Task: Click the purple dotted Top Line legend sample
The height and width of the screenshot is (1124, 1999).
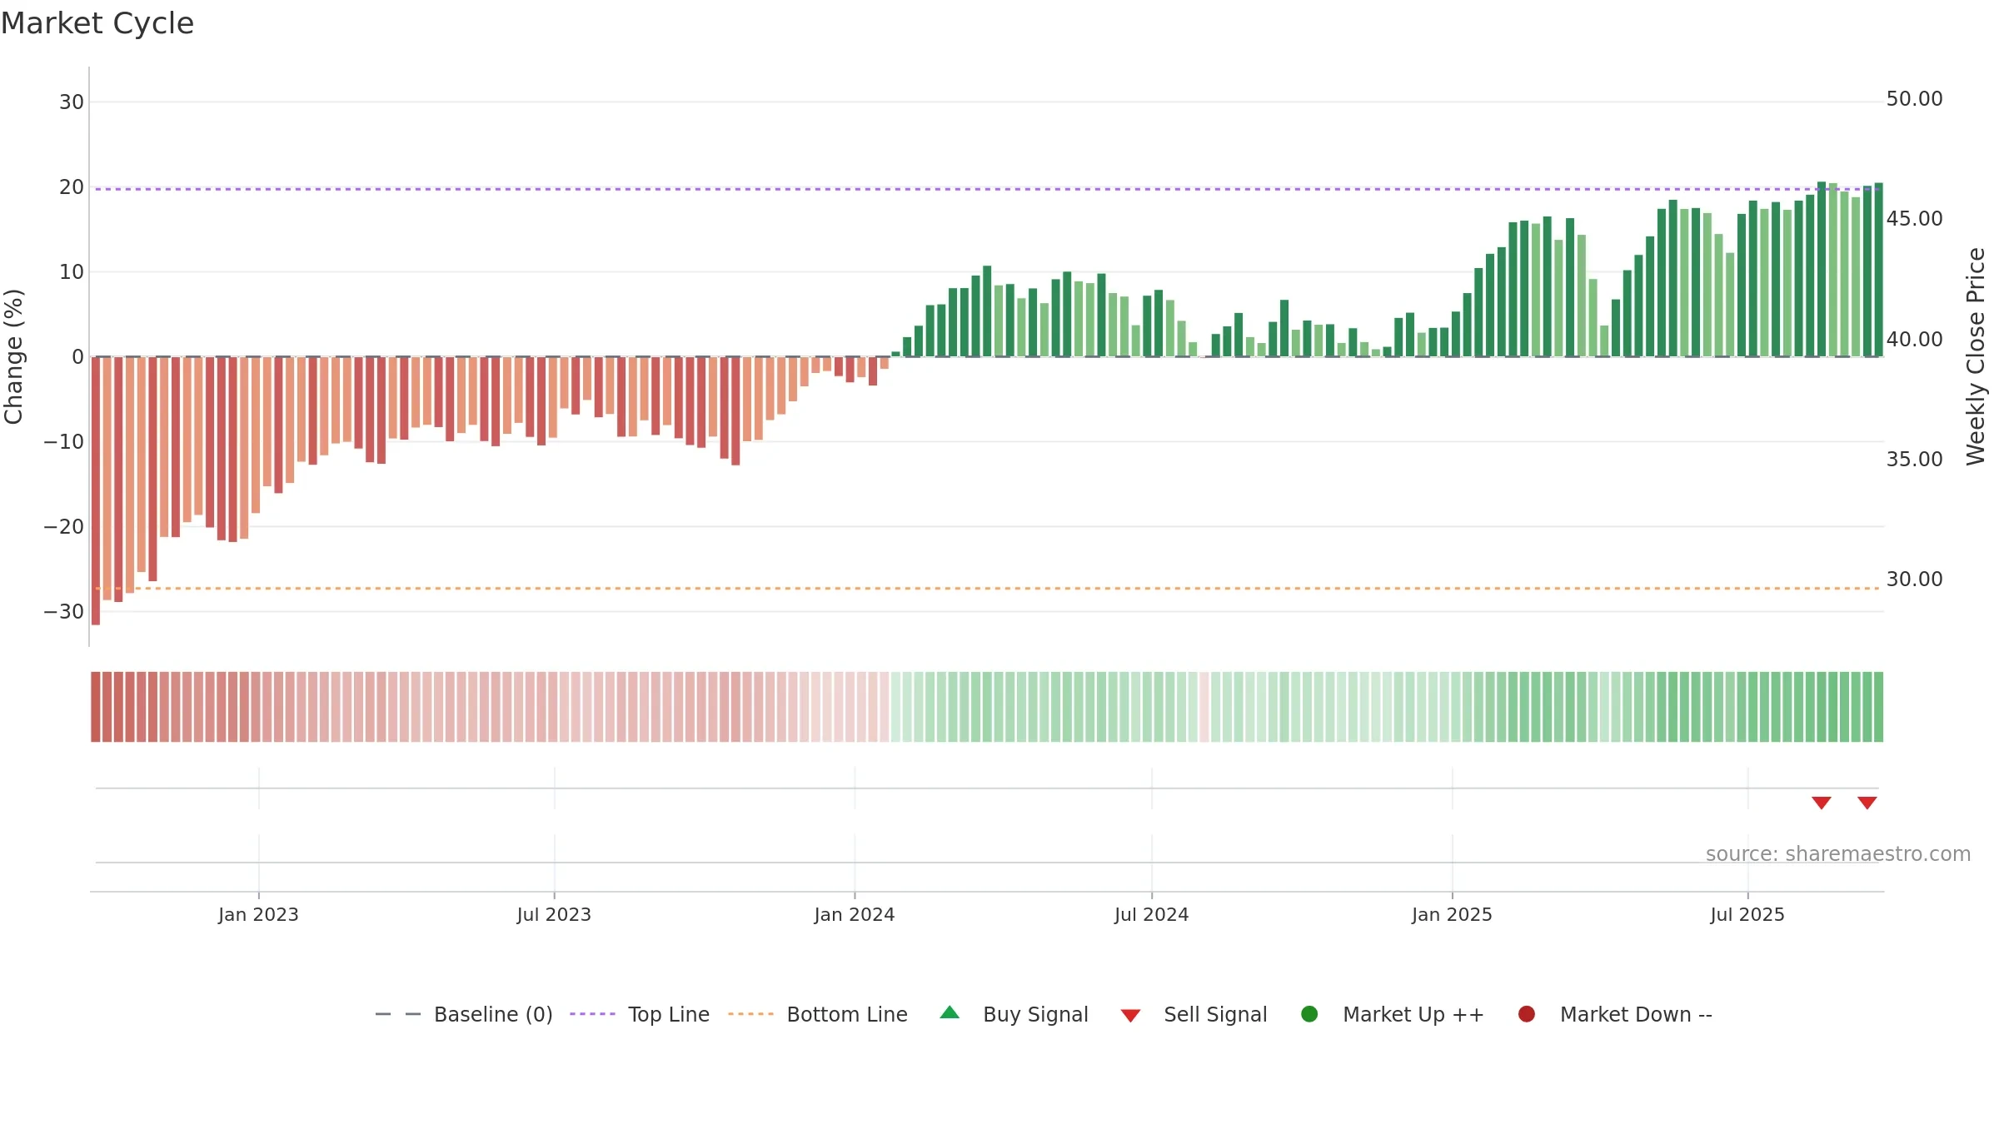Action: click(592, 1014)
